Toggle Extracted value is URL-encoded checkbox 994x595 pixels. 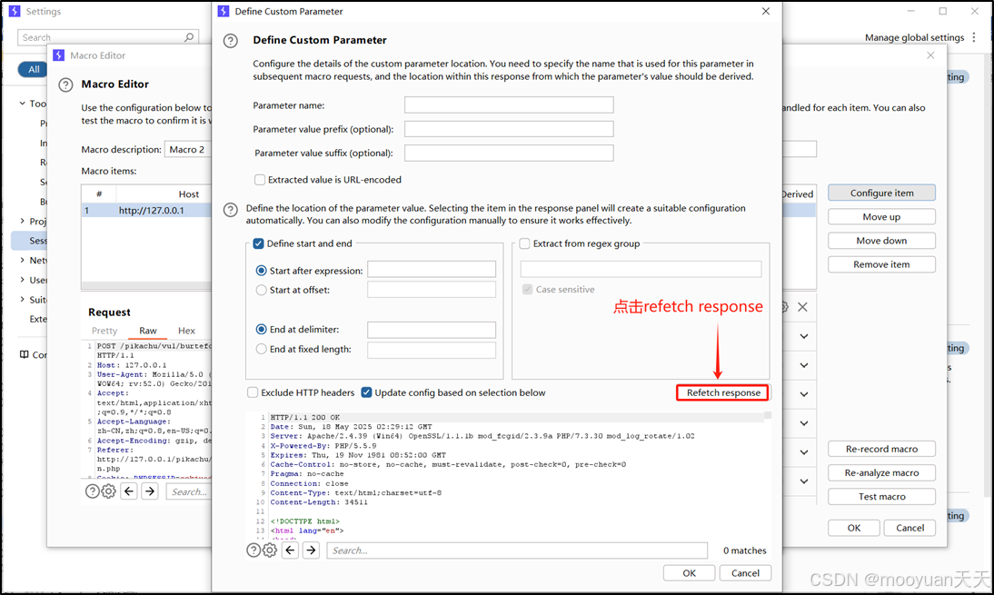[x=260, y=180]
